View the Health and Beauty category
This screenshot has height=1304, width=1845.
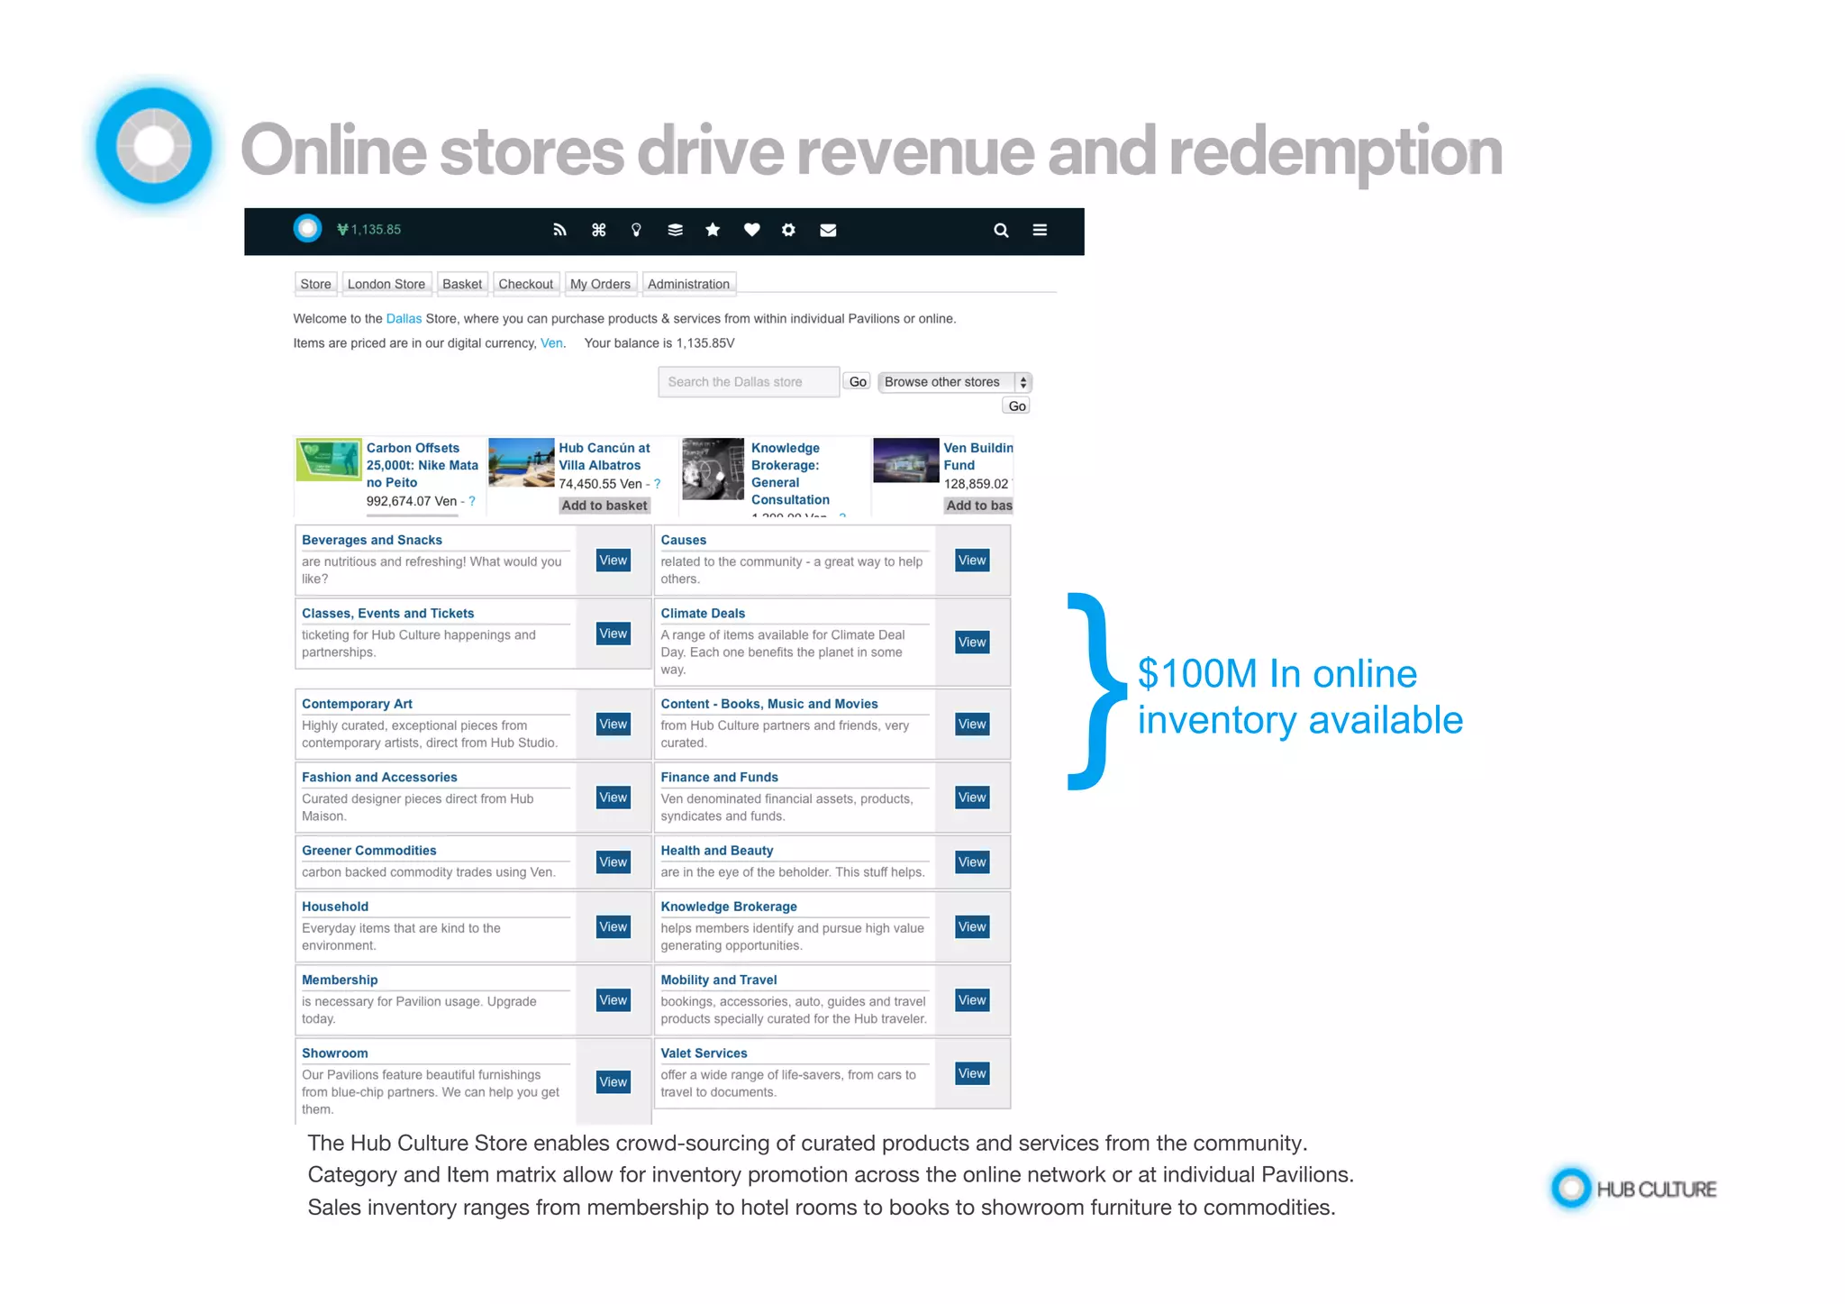click(x=972, y=862)
